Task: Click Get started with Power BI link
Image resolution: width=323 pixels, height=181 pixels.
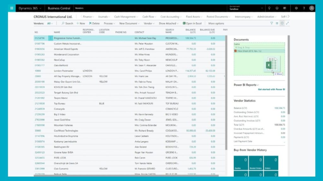Action: (271, 89)
